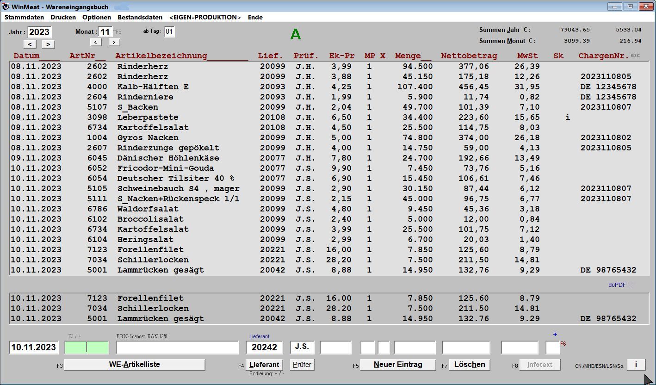Focus the green article number input field
The image size is (656, 385).
[x=87, y=348]
